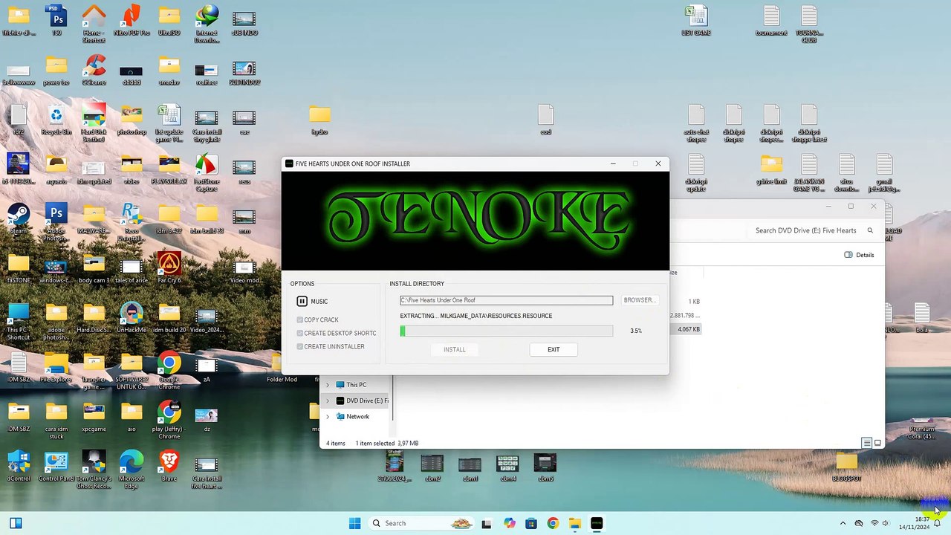Click the taskbar Search box
The width and height of the screenshot is (951, 535).
point(421,523)
